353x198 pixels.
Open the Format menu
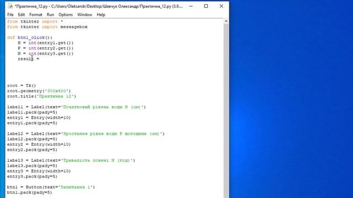(36, 15)
